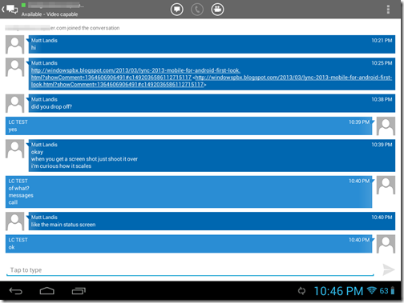This screenshot has height=303, width=404.
Task: Select 'like the main status screen' message
Action: tap(63, 225)
